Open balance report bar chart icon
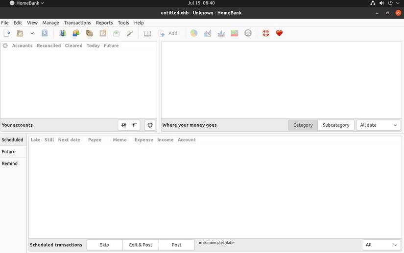The height and width of the screenshot is (253, 404). click(x=221, y=33)
